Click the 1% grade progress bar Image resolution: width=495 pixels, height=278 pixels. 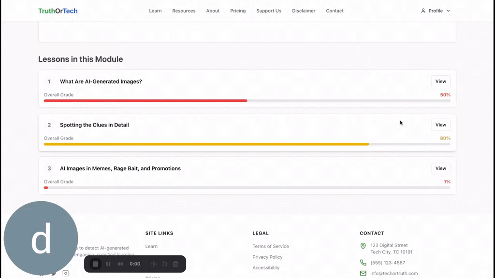tap(247, 188)
